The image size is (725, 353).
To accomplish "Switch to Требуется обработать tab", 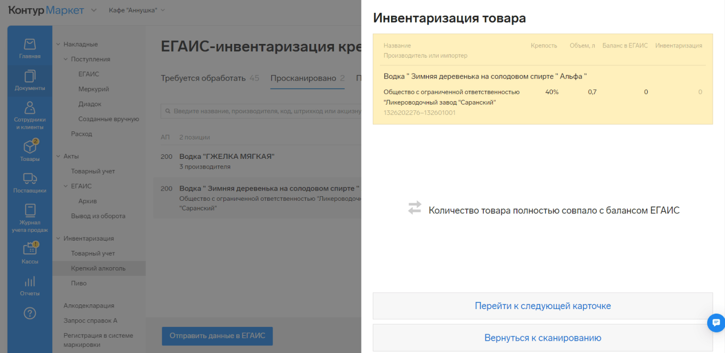I will 210,78.
